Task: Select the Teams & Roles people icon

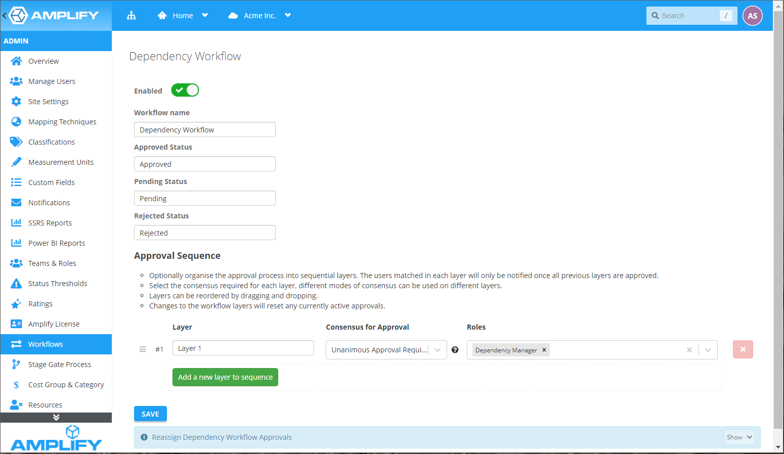Action: point(16,263)
